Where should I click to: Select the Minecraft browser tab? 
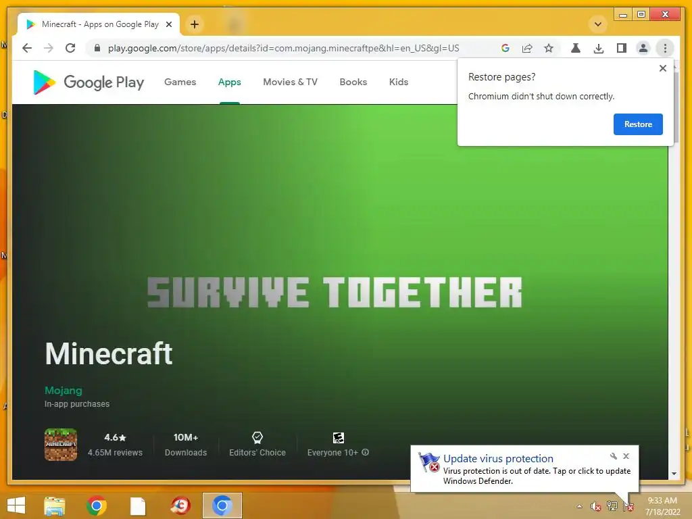coord(99,24)
